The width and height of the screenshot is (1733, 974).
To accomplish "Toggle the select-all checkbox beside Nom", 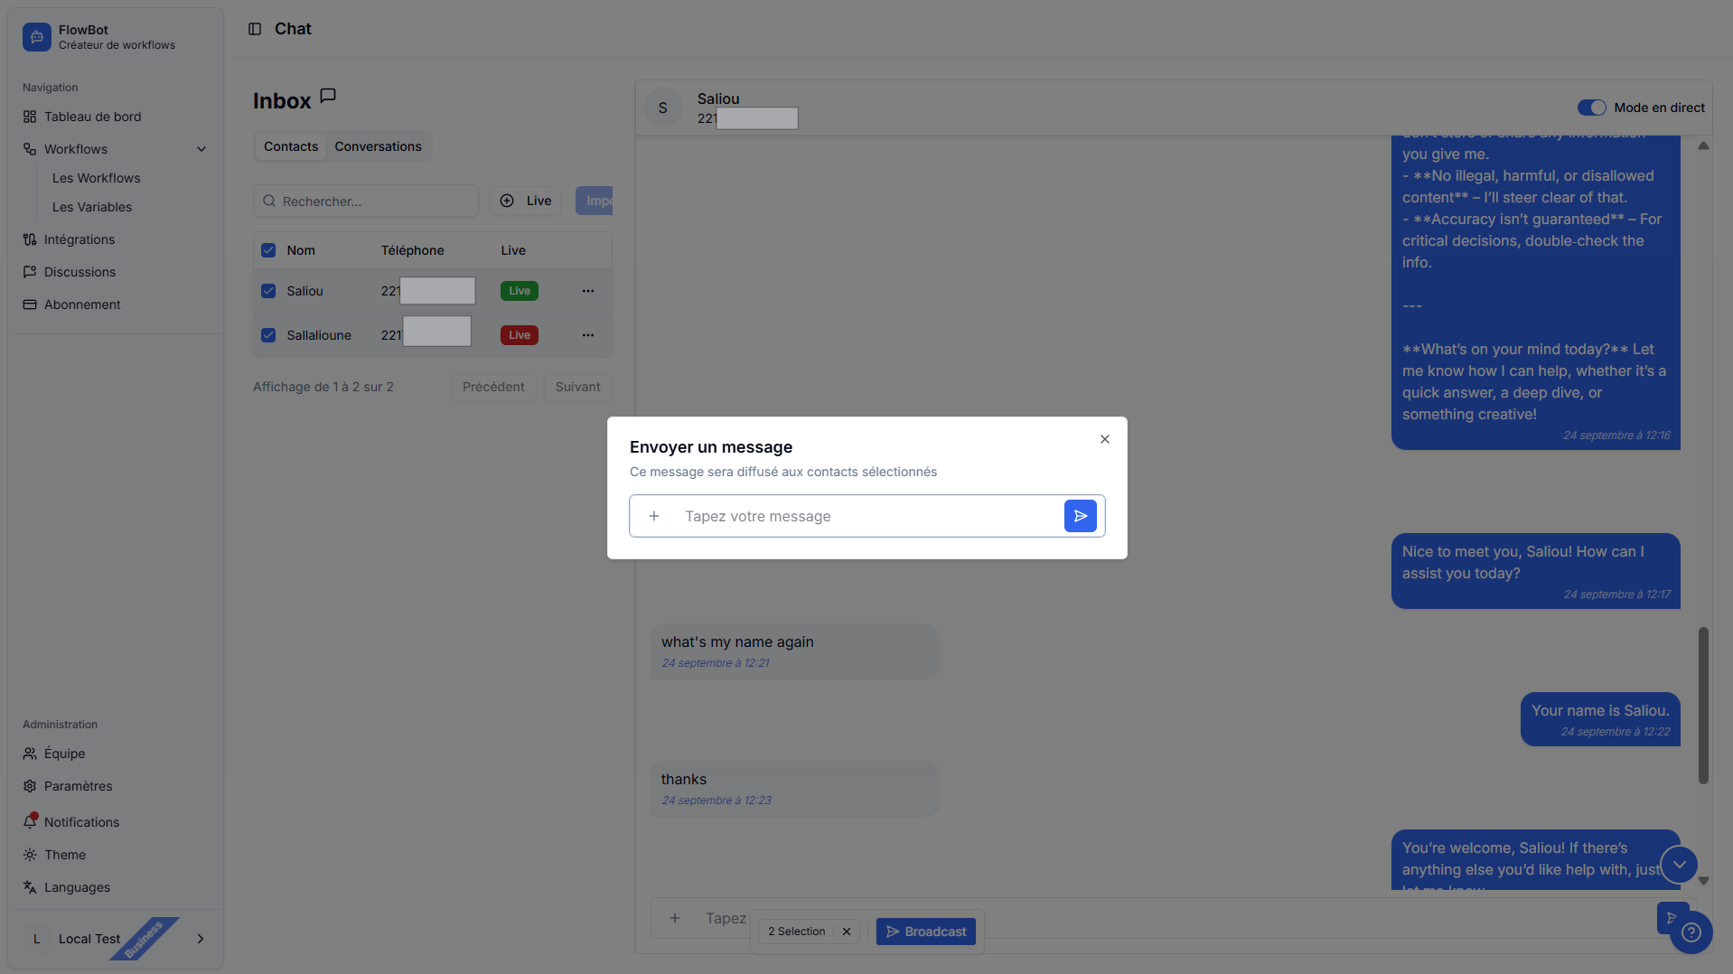I will coord(268,250).
